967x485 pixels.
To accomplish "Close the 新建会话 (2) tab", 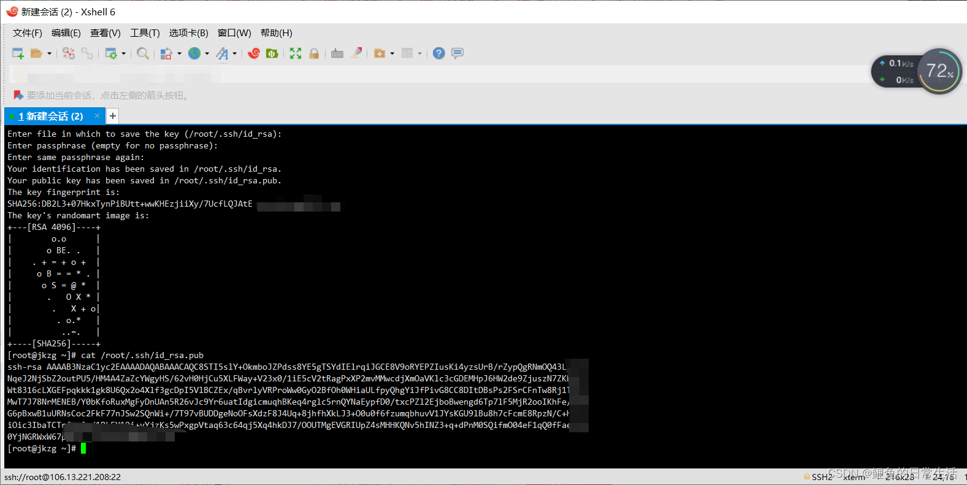I will click(97, 115).
